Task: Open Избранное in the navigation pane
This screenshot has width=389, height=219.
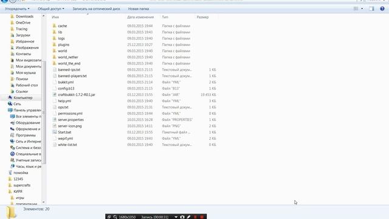Action: pos(25,41)
